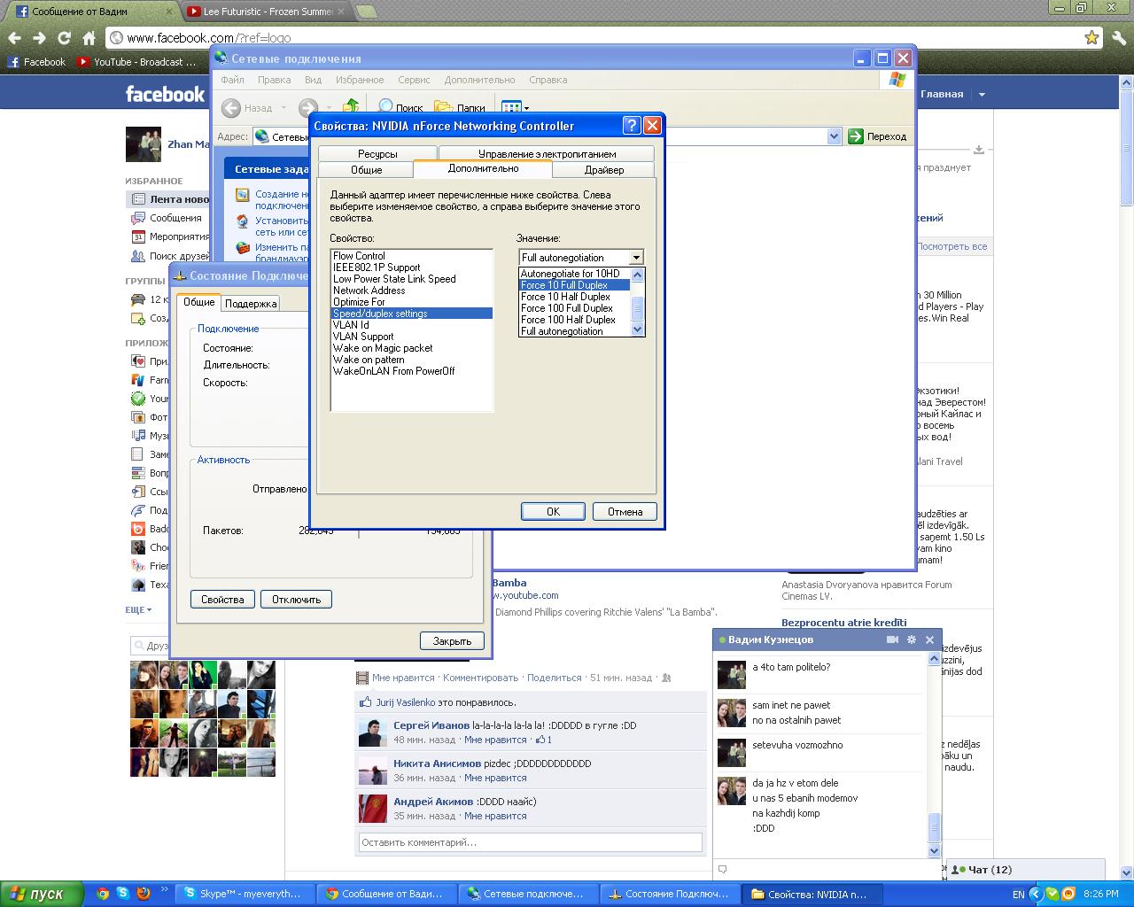Start video call in Вадим chat
Image resolution: width=1134 pixels, height=907 pixels.
893,640
